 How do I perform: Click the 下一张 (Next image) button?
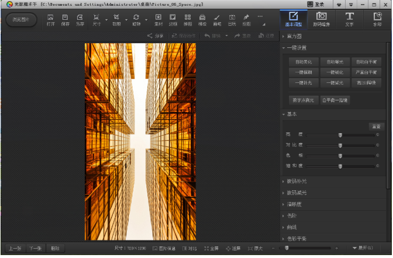tap(36, 248)
